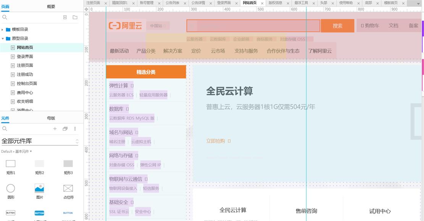Close the 登录界面 document tab
The image size is (424, 221).
(236, 3)
